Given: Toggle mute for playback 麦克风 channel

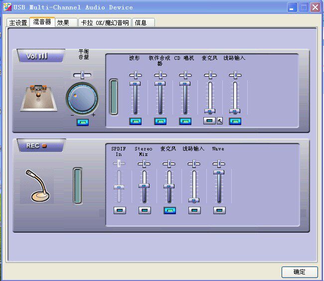Looking at the screenshot, I should 209,121.
